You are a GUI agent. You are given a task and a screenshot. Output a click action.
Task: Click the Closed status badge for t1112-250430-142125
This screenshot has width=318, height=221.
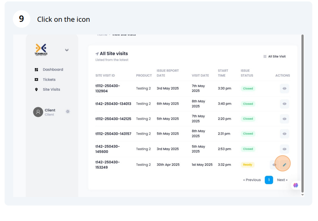248,119
